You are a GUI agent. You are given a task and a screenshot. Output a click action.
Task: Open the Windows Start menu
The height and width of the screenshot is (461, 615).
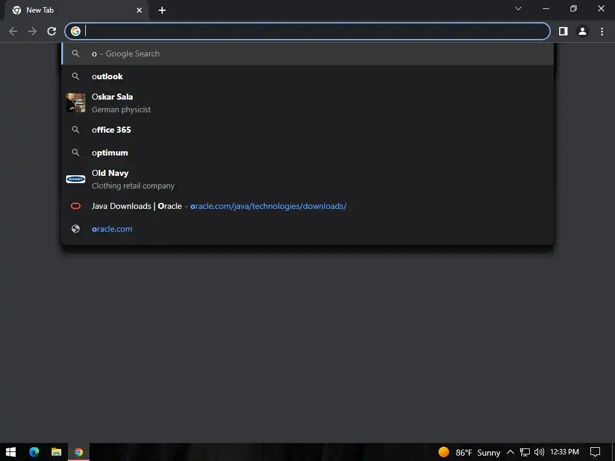11,452
